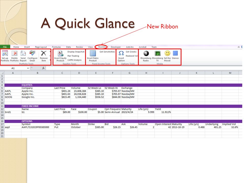
Task: Click Get Sensitivities
Action: tap(107, 52)
